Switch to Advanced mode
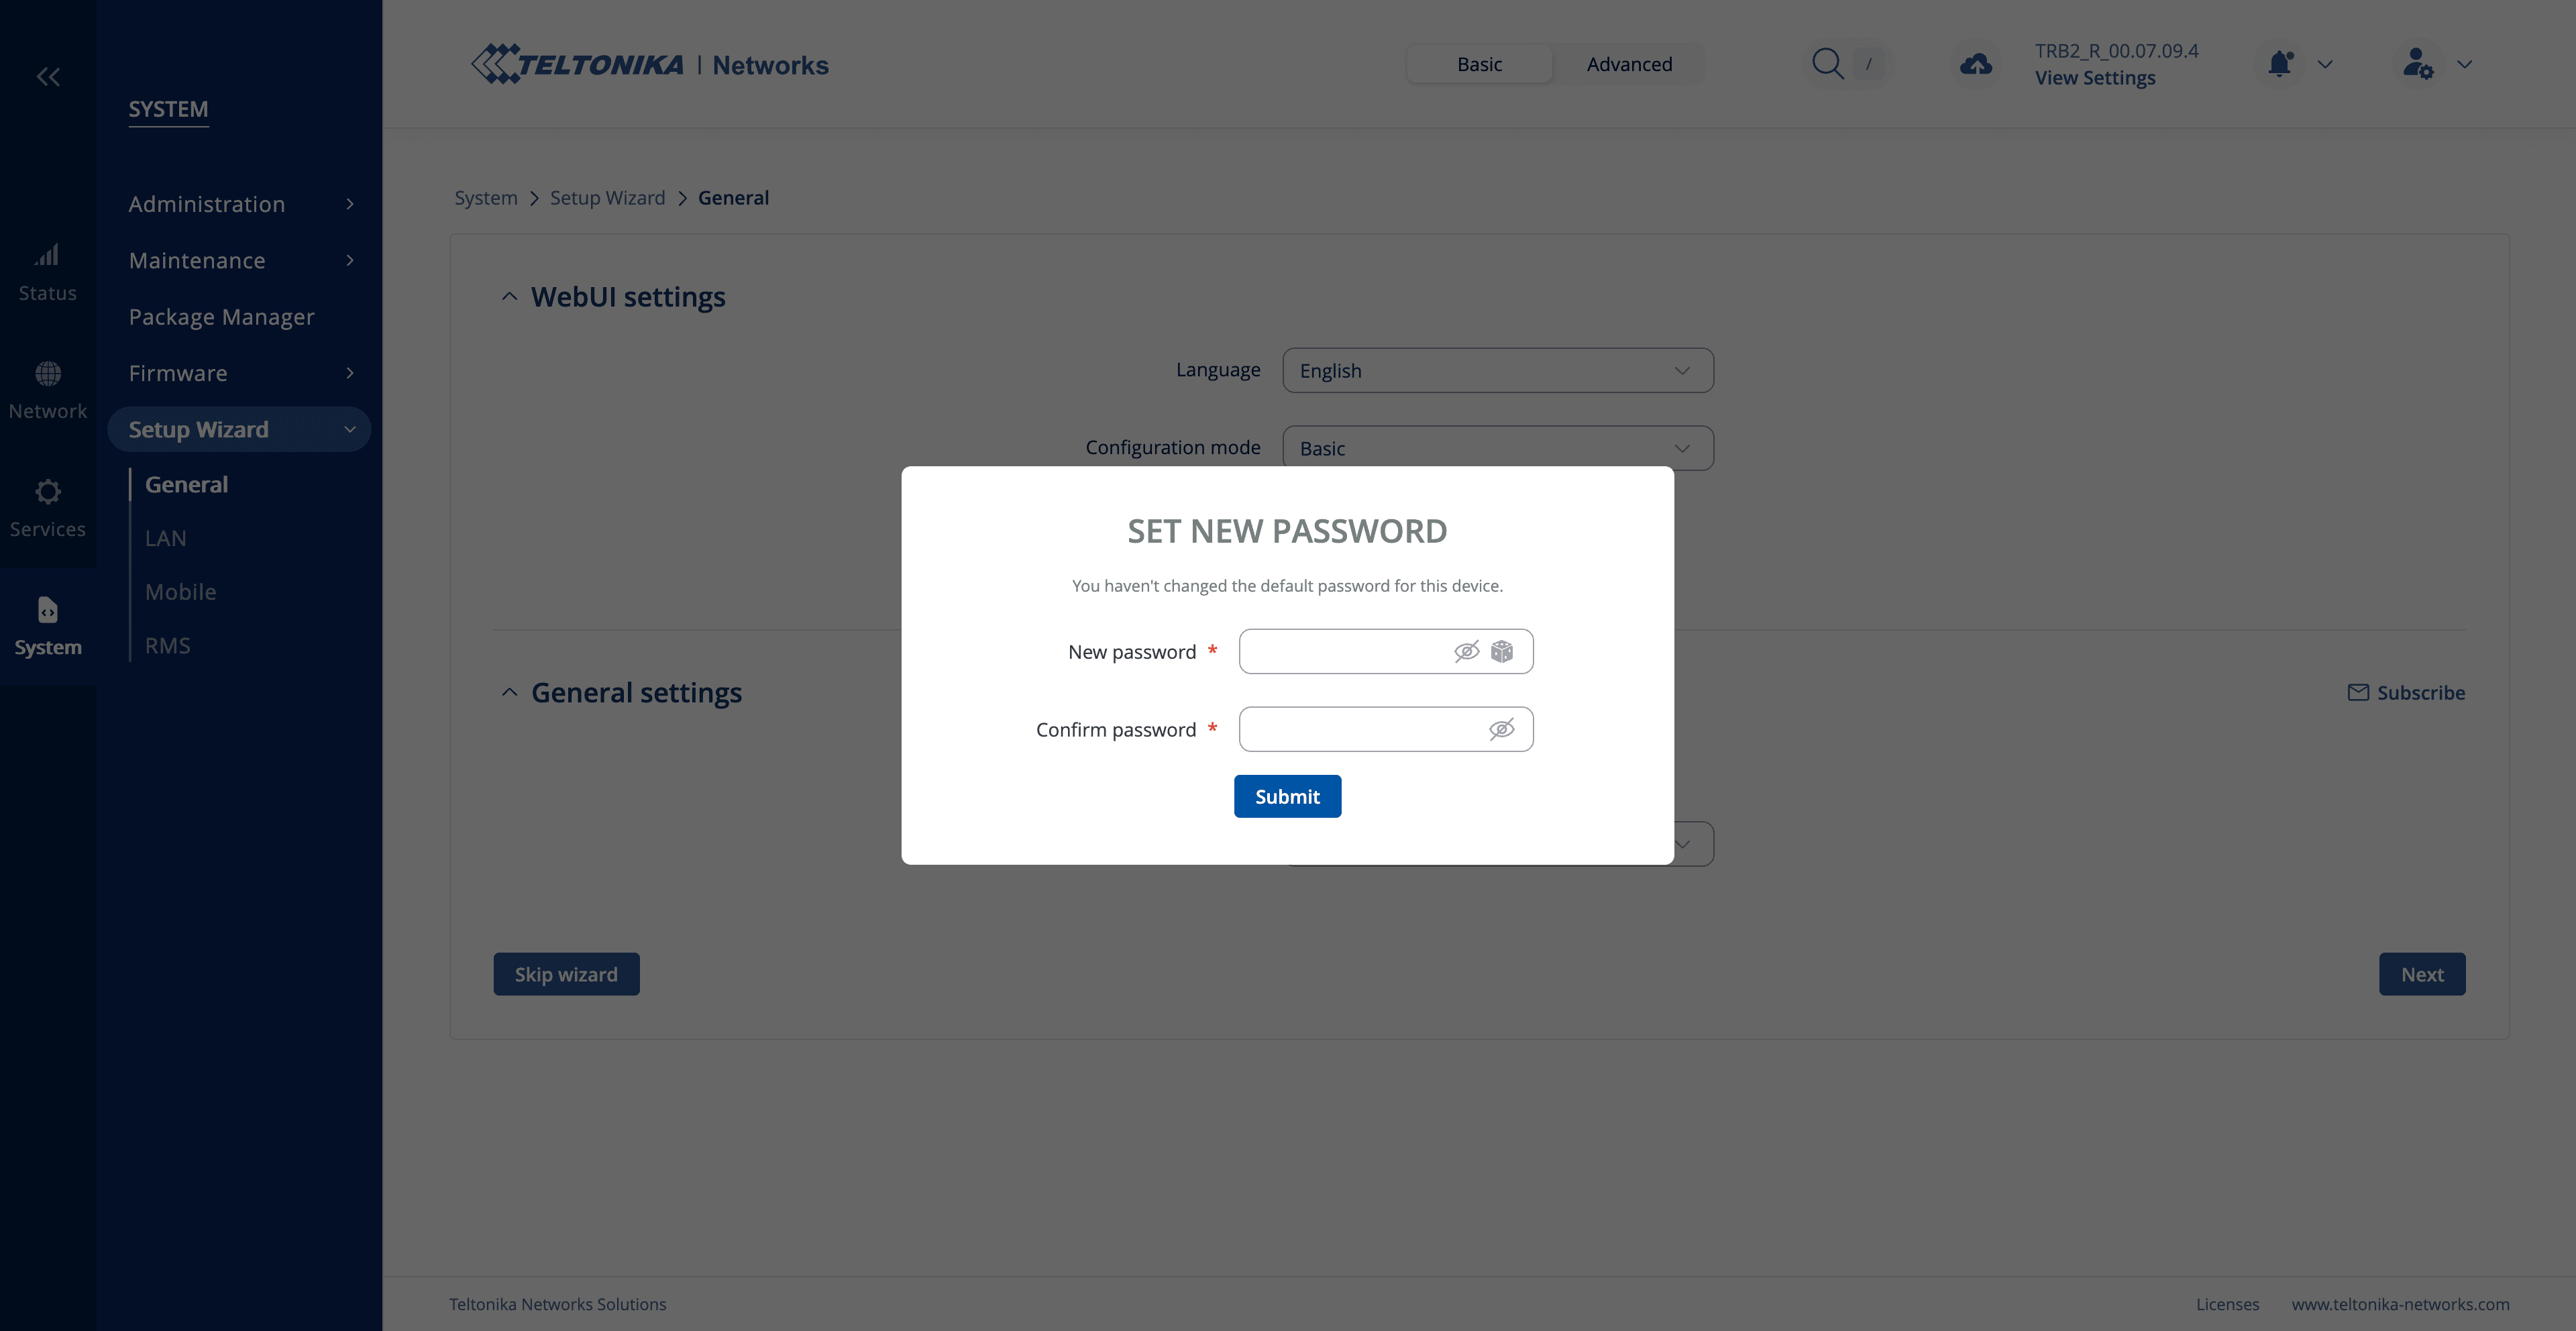The image size is (2576, 1331). click(x=1628, y=64)
